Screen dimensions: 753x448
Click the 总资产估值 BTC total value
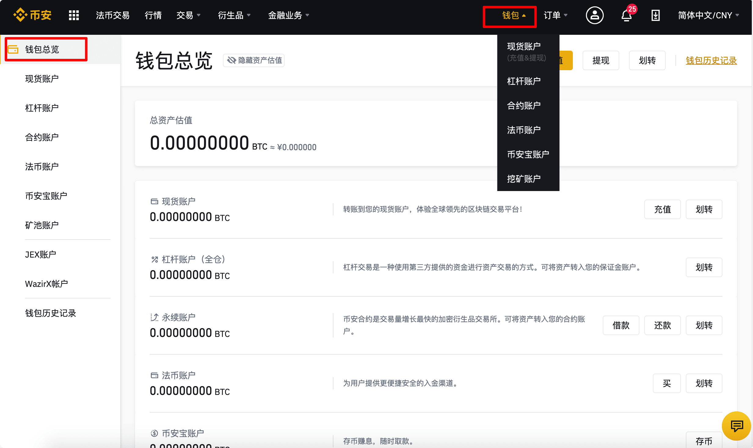tap(209, 143)
